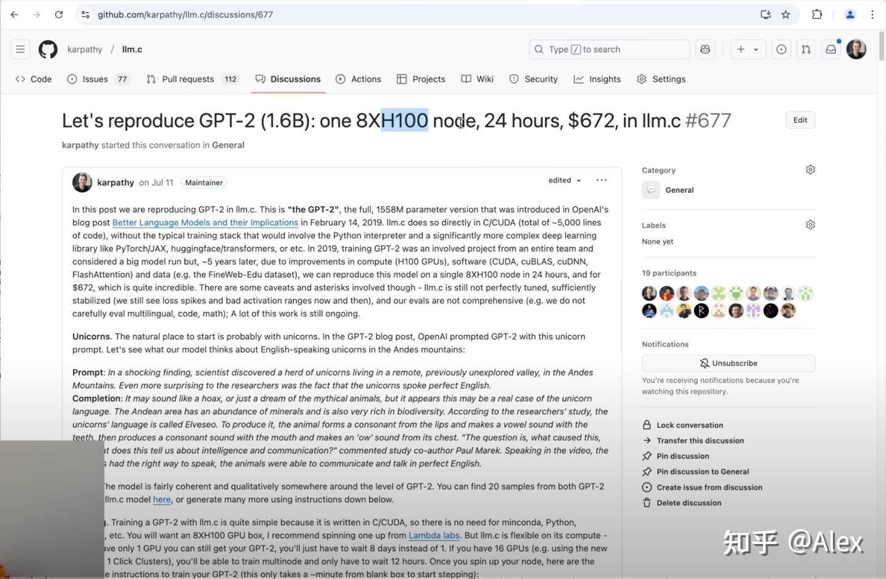Open the notifications inbox icon
Viewport: 886px width, 579px height.
pos(830,49)
